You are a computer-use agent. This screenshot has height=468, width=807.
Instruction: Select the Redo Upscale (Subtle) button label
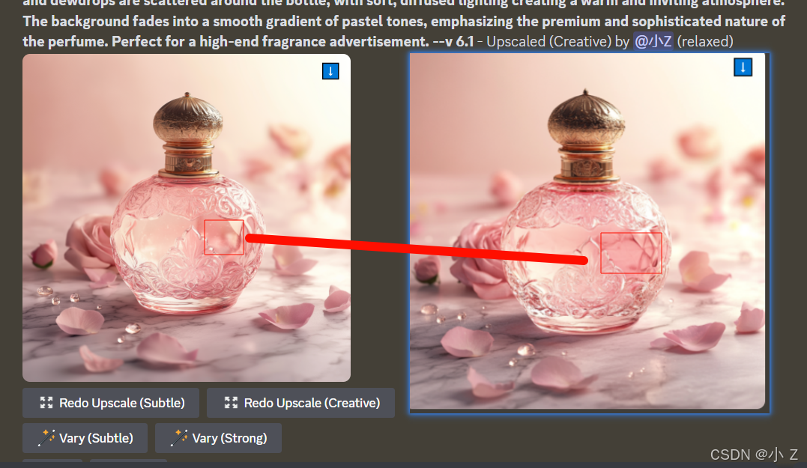[x=122, y=403]
